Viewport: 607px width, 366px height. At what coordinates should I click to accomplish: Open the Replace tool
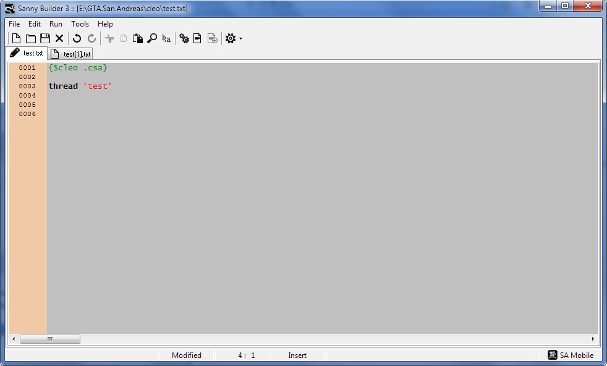[166, 38]
